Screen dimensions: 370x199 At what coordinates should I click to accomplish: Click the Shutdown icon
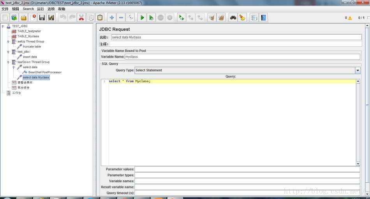click(170, 18)
